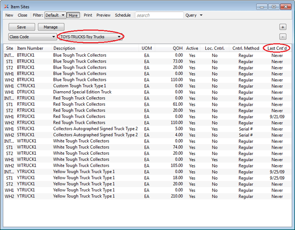Sort by the QOH column header
The height and width of the screenshot is (230, 295).
tap(178, 48)
